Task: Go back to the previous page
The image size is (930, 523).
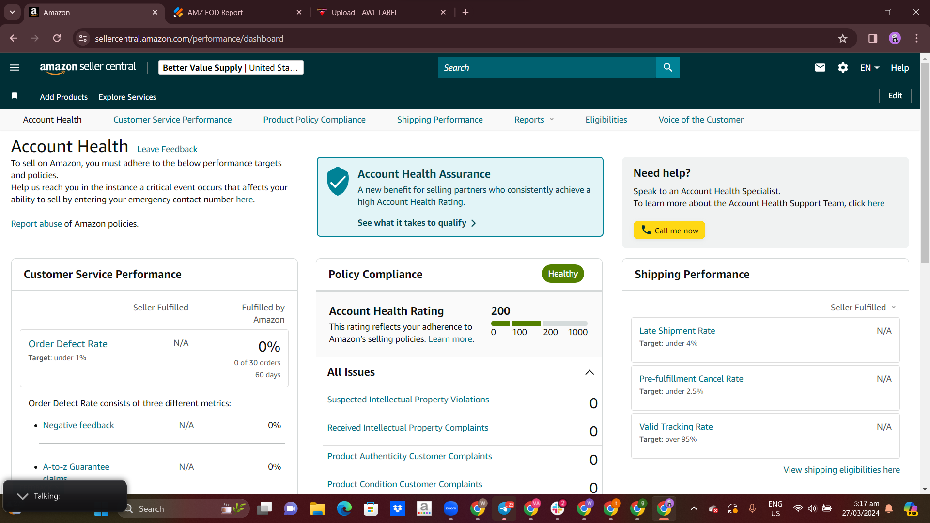Action: point(14,39)
